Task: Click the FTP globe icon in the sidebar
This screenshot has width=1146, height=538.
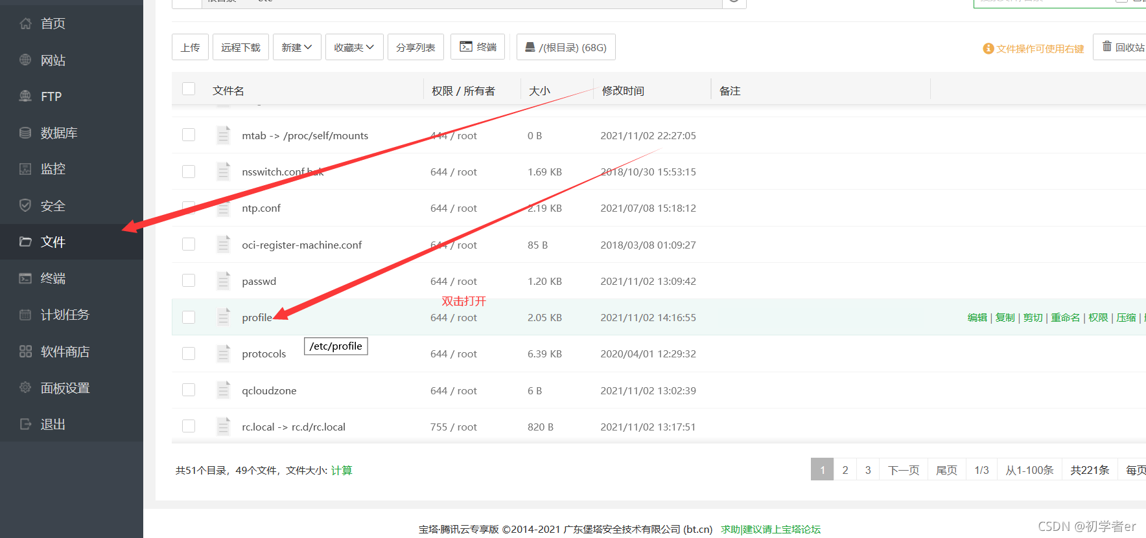Action: coord(25,96)
